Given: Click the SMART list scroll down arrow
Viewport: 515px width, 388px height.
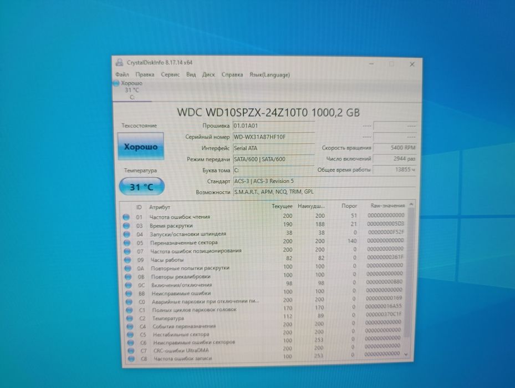Looking at the screenshot, I should tap(406, 355).
